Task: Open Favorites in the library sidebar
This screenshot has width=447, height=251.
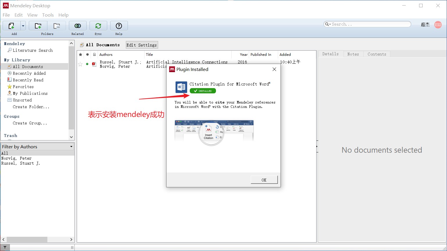Action: [x=23, y=87]
